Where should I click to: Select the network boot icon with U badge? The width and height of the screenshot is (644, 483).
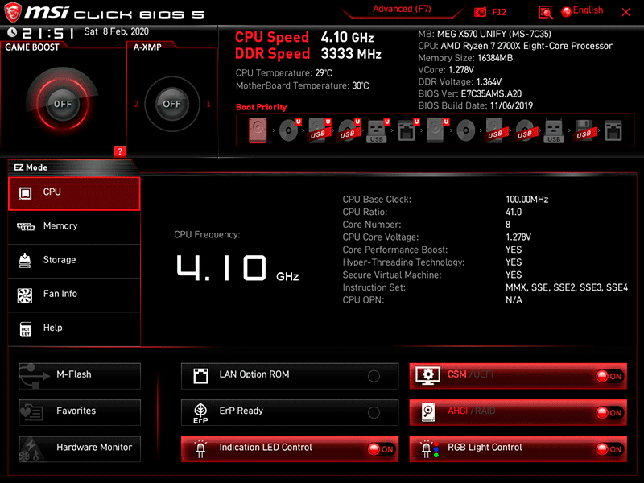tap(408, 130)
